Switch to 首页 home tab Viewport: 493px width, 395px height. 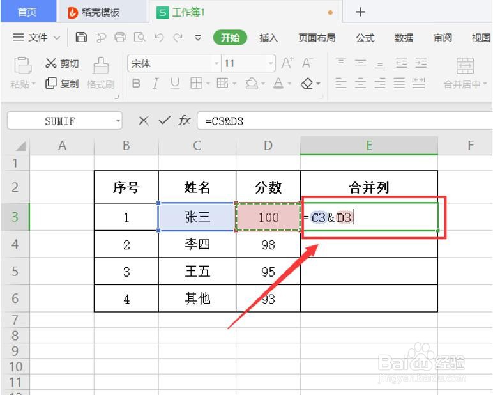27,12
